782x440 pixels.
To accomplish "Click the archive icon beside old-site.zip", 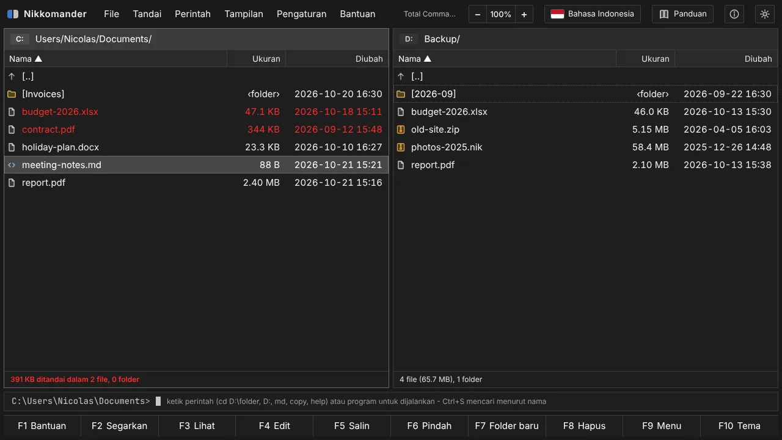I will coord(401,130).
